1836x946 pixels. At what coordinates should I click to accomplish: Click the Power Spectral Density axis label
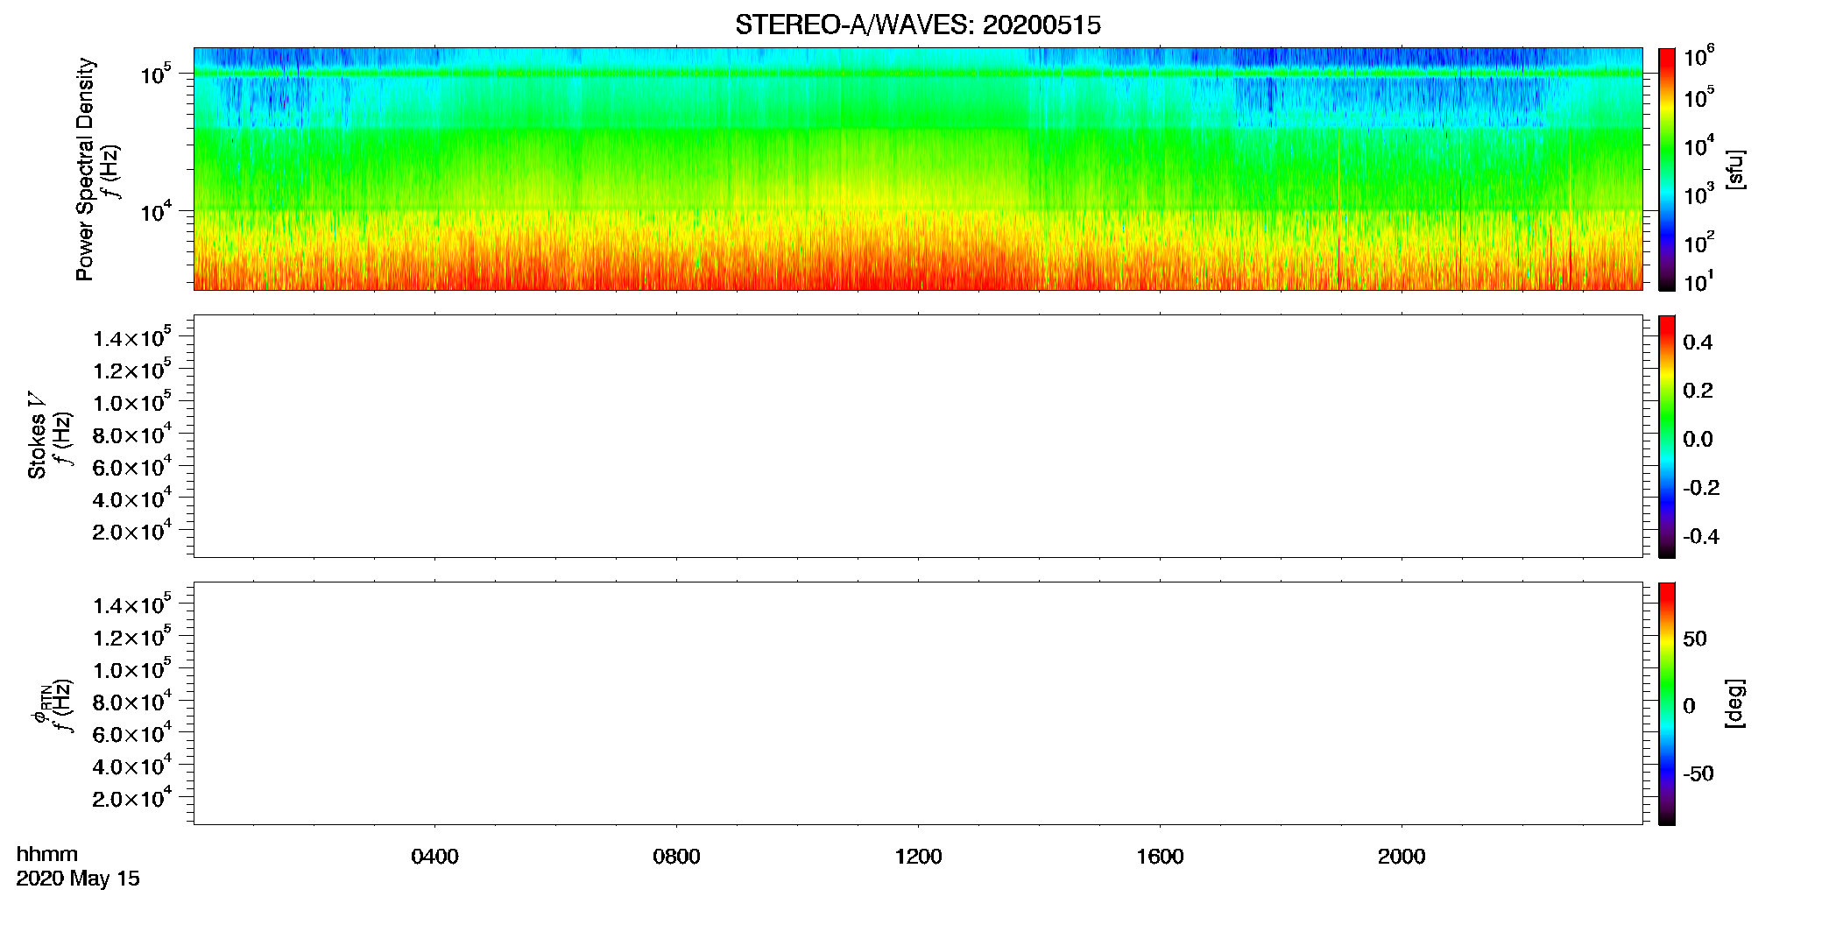pyautogui.click(x=85, y=169)
